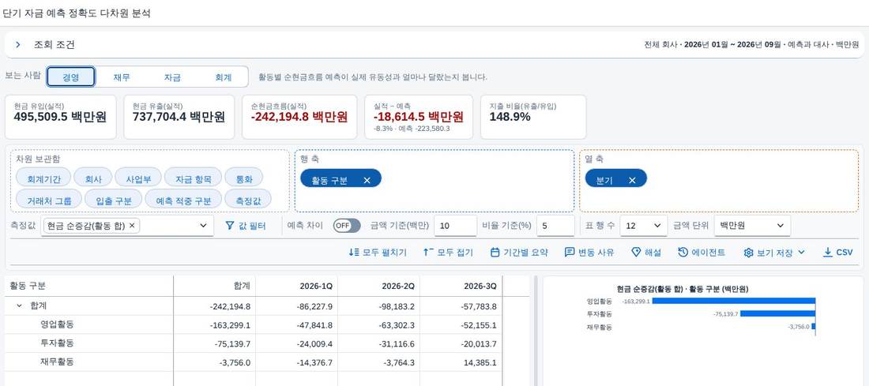
Task: Click the 순현금흐름(실적) KPI card
Action: (300, 117)
